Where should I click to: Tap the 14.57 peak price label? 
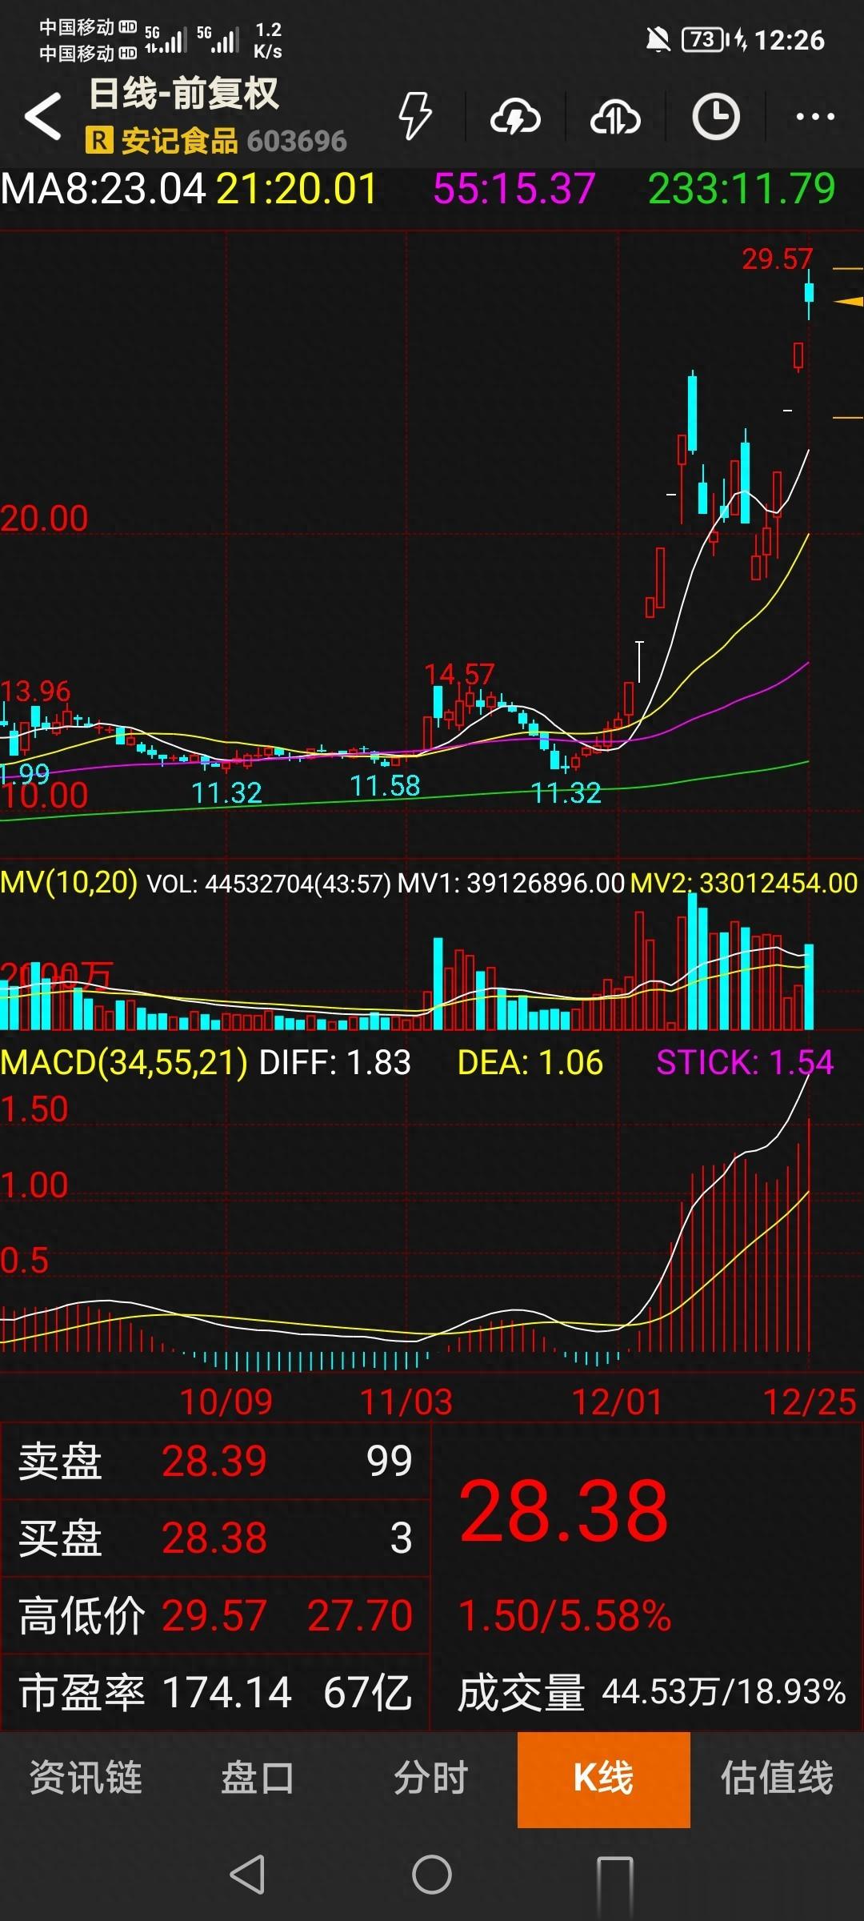click(459, 674)
